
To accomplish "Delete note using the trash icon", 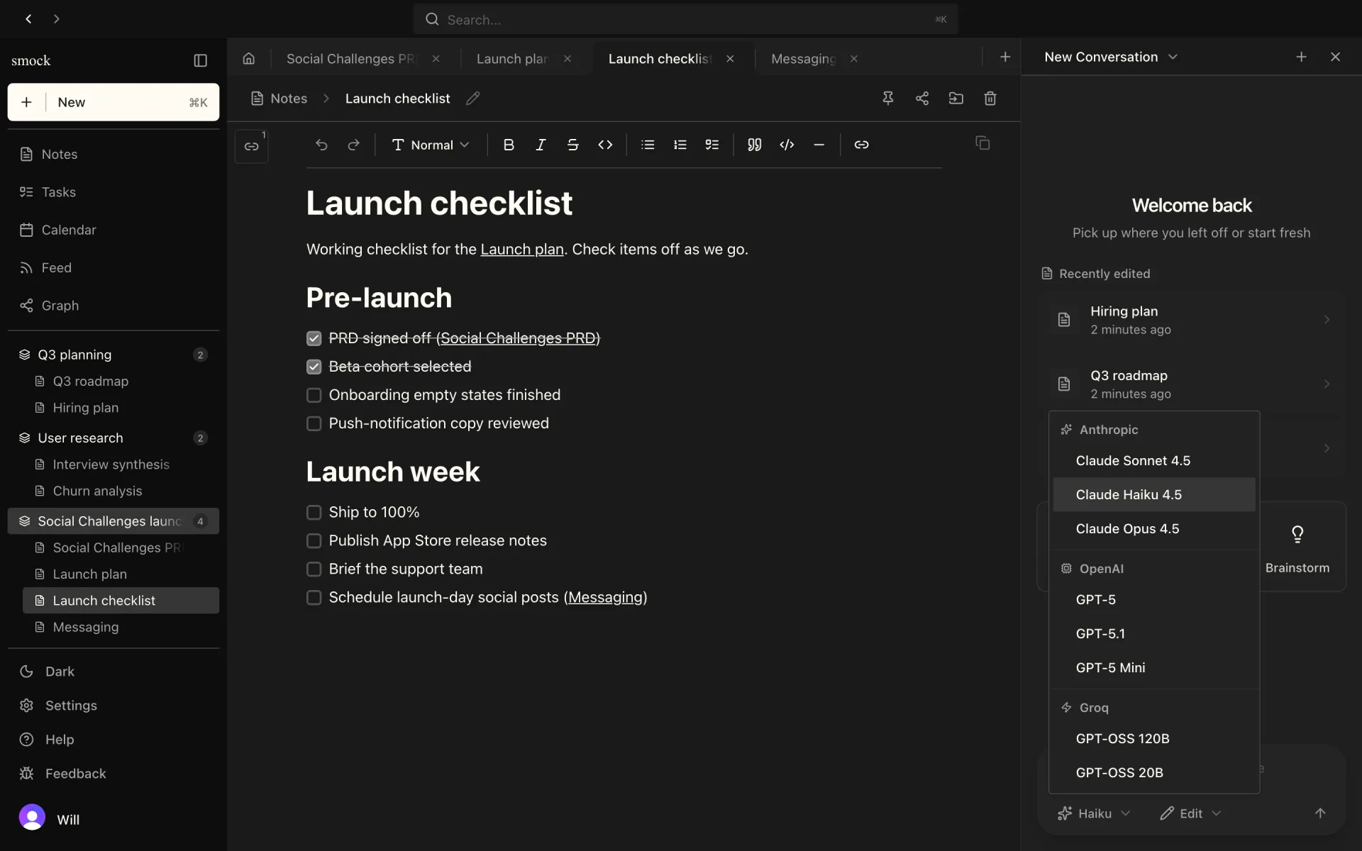I will (990, 99).
